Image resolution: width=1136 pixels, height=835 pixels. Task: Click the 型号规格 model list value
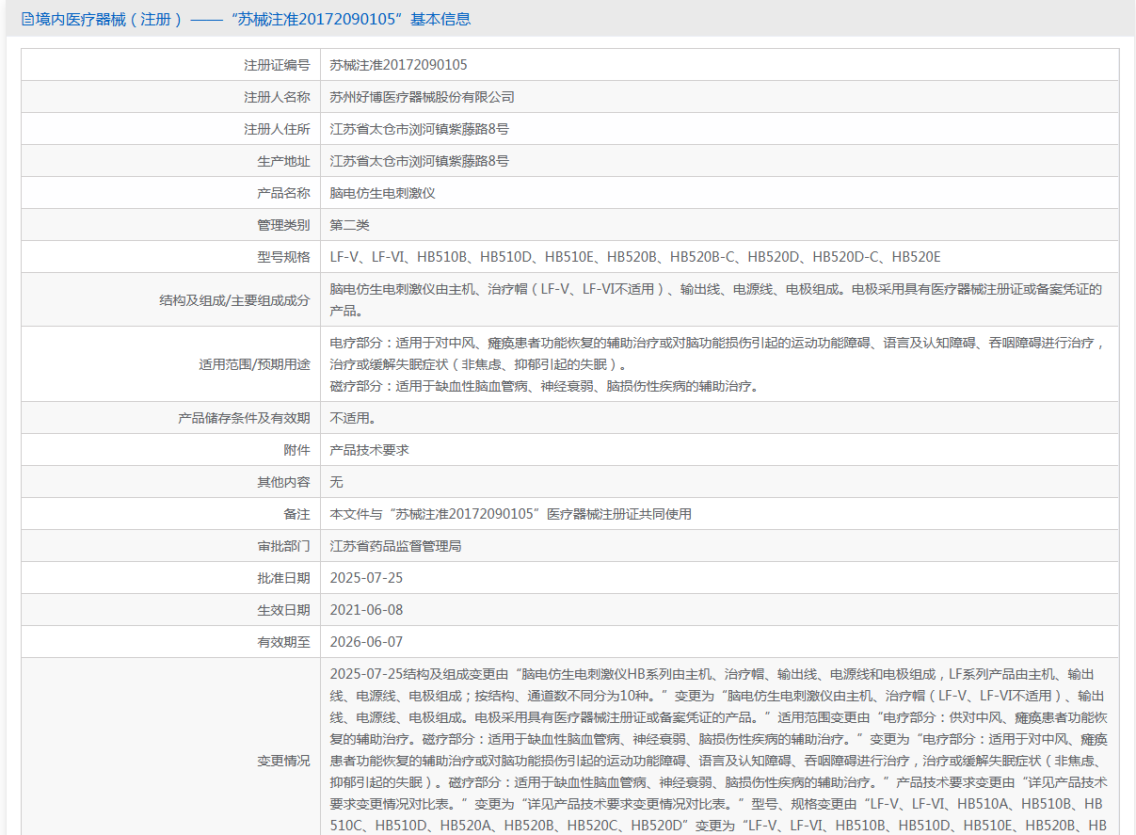point(635,257)
